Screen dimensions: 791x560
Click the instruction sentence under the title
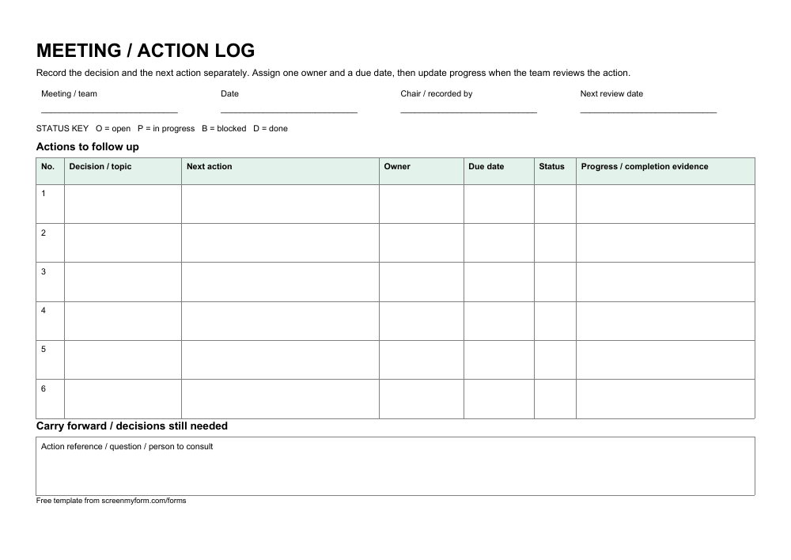click(333, 73)
